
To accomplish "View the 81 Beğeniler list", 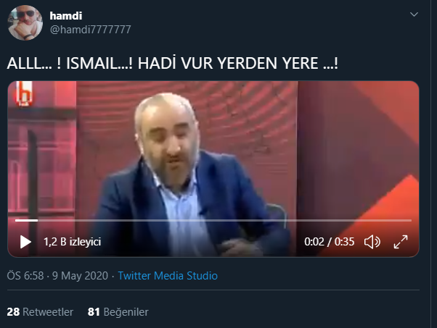I will pyautogui.click(x=118, y=312).
